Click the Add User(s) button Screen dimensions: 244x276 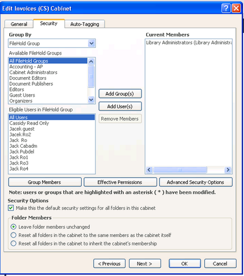(120, 106)
